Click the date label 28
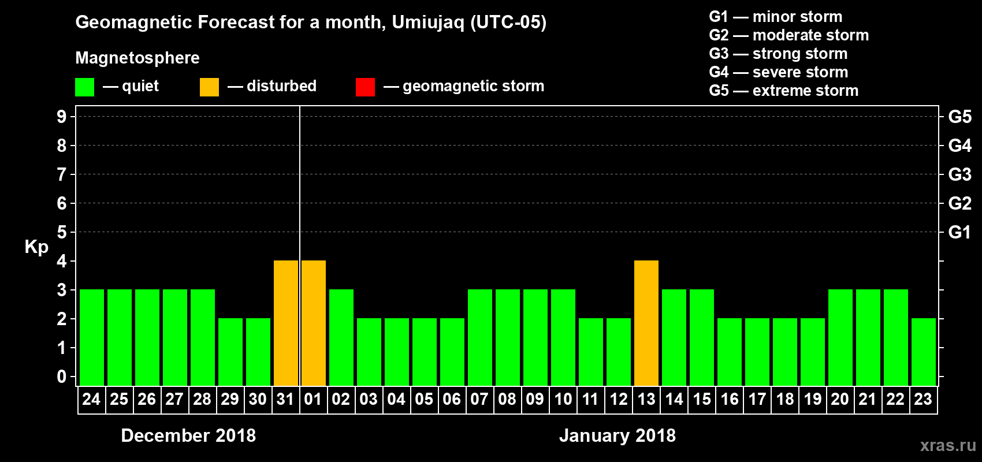 tap(202, 399)
